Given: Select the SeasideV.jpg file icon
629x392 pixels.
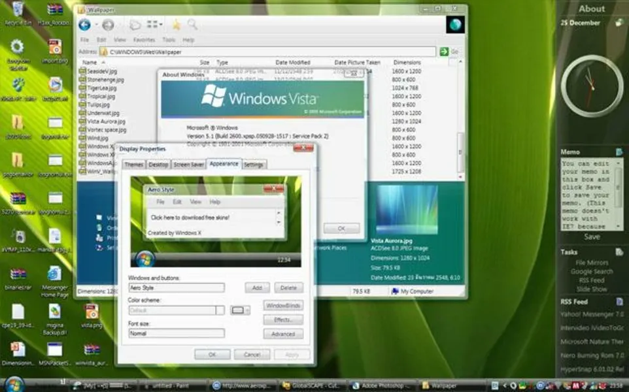Looking at the screenshot, I should (82, 71).
